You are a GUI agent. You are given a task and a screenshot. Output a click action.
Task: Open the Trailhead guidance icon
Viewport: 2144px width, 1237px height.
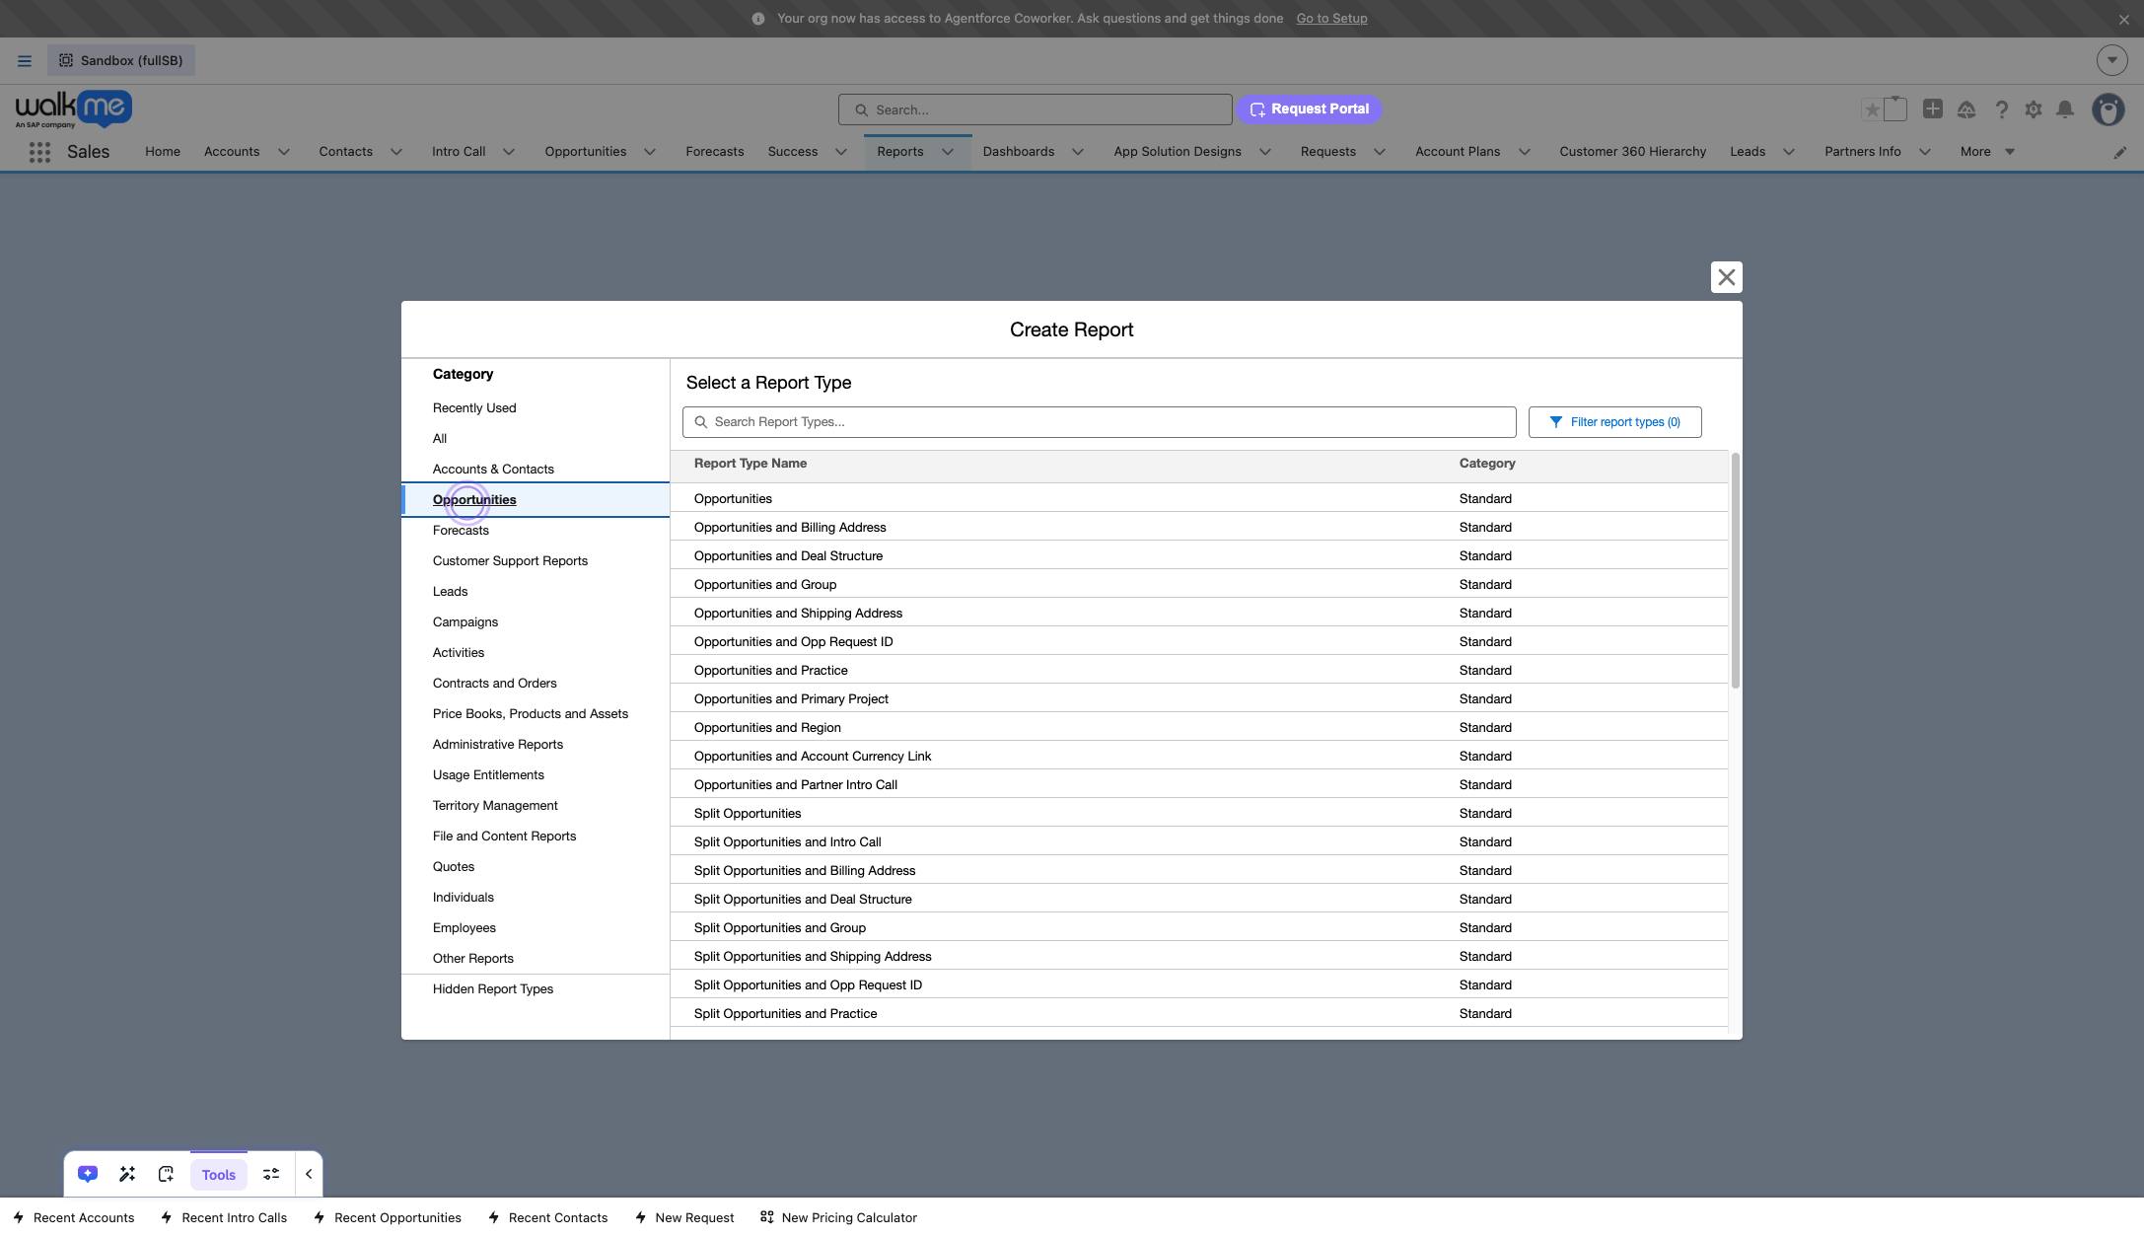pyautogui.click(x=1966, y=109)
